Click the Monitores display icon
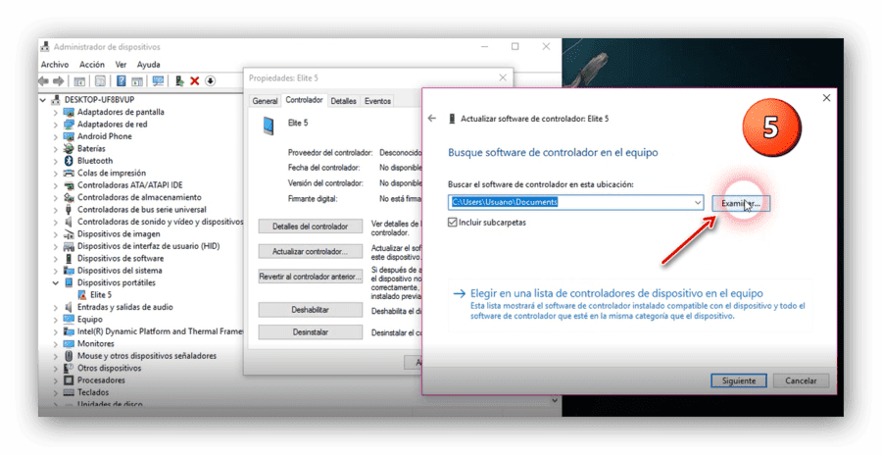882x455 pixels. [x=69, y=343]
